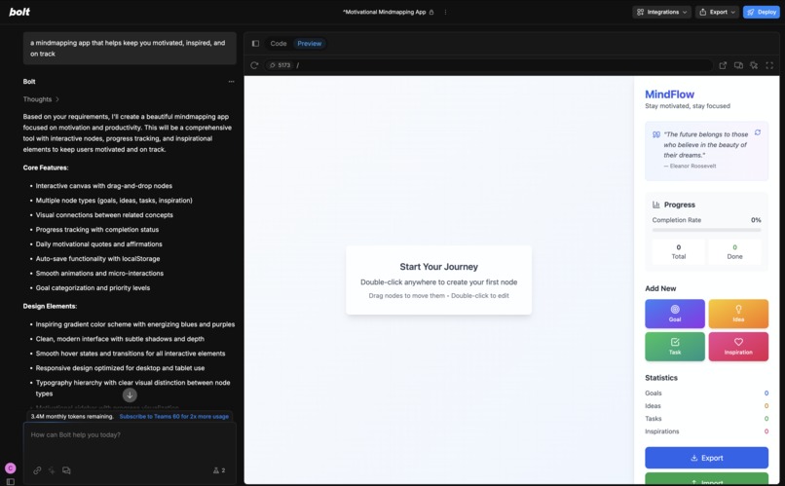This screenshot has width=785, height=486.
Task: Click the Total count box
Action: pyautogui.click(x=679, y=251)
